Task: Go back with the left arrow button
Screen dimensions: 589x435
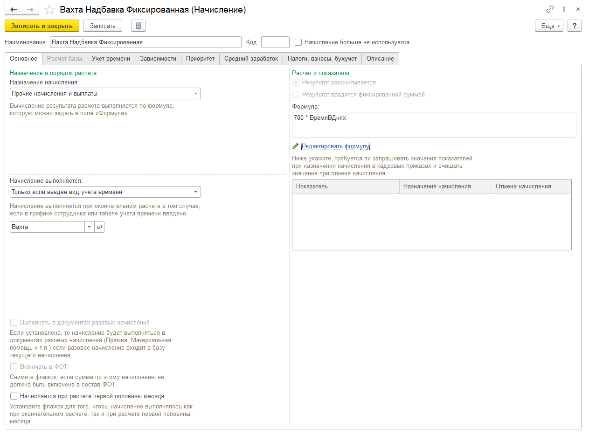Action: point(14,9)
